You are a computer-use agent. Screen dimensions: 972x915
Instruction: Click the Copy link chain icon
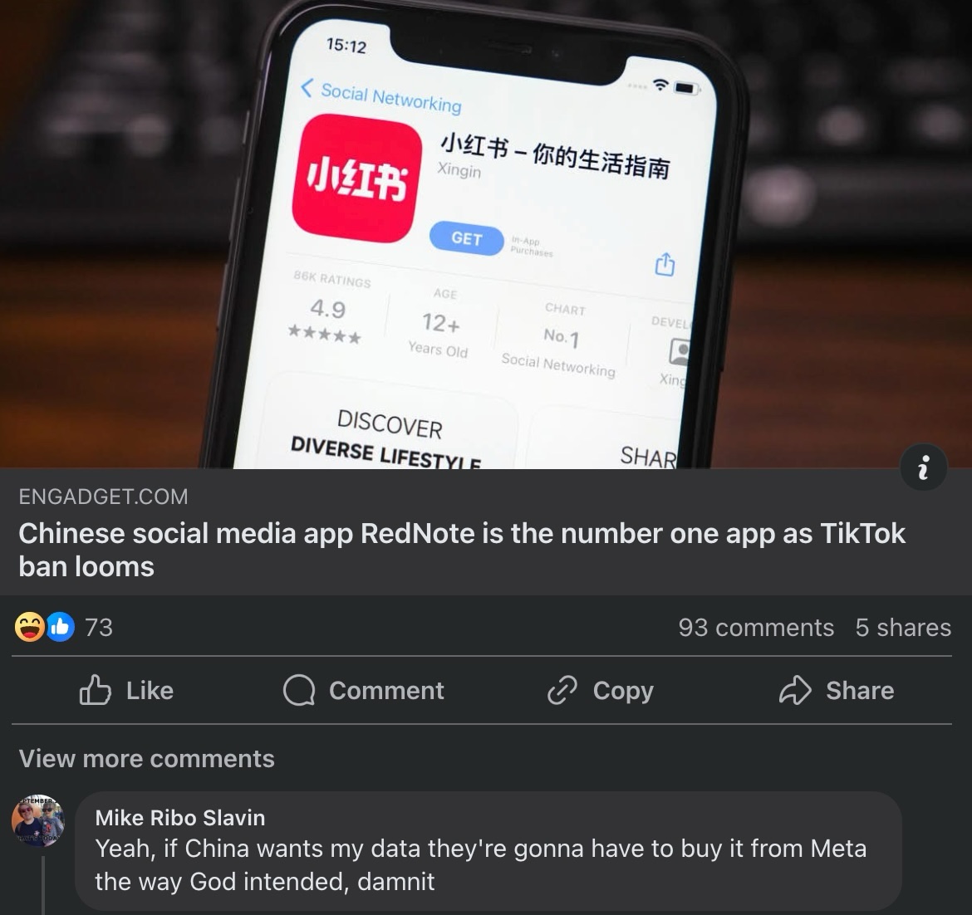(x=562, y=690)
